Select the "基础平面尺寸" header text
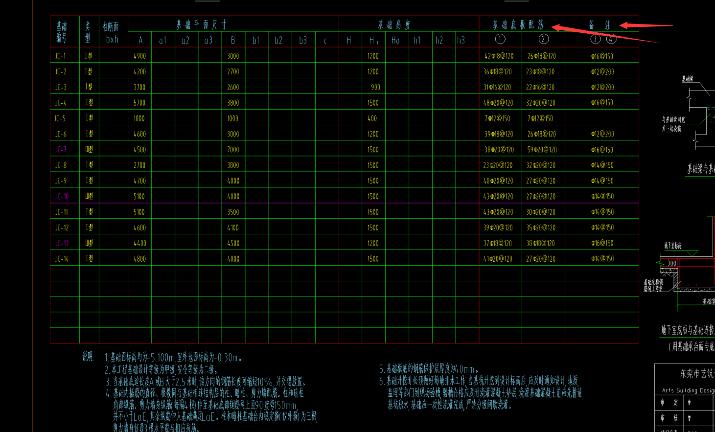 tap(202, 24)
